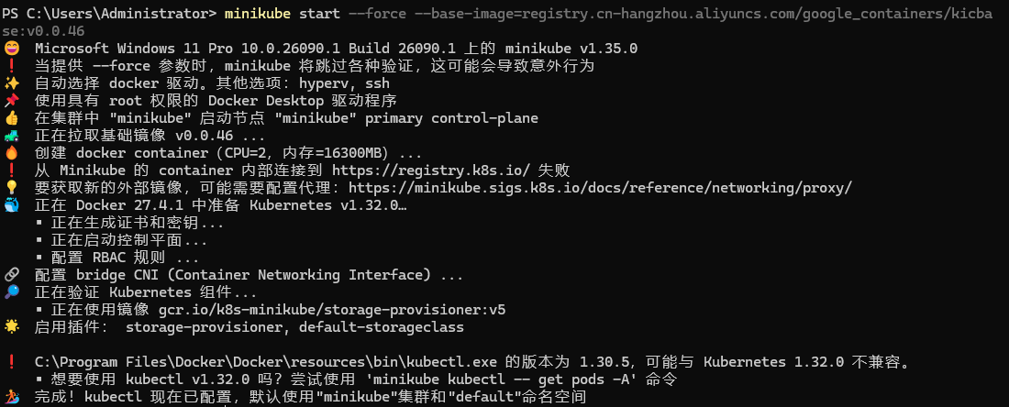The height and width of the screenshot is (407, 1009).
Task: Click the gcr.io storage-provisioner:v5 image name
Action: coord(332,310)
